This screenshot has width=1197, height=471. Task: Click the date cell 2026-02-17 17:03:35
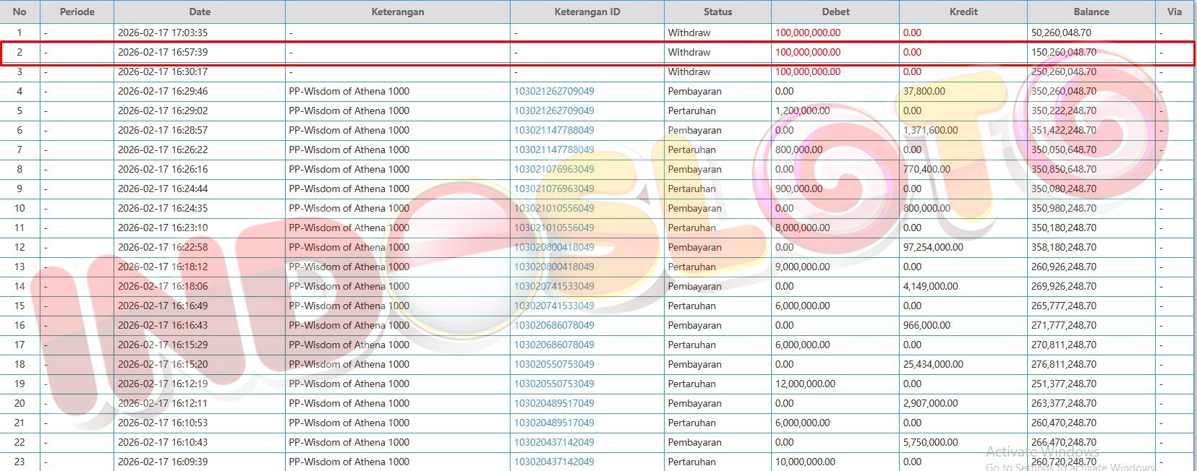coord(163,33)
